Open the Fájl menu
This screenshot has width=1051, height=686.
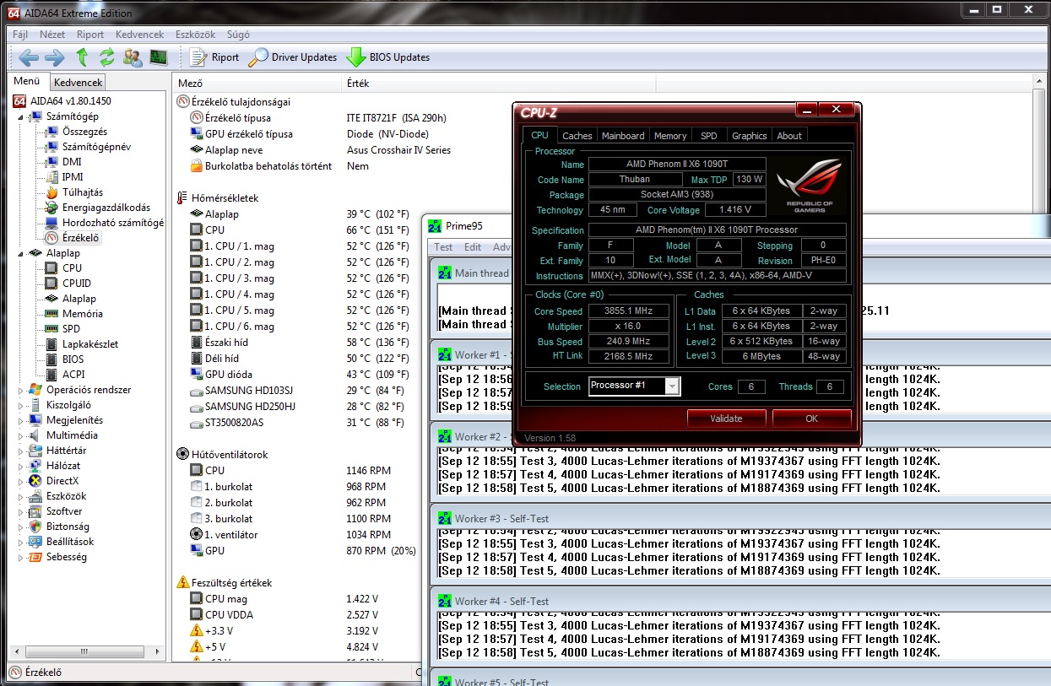[x=20, y=35]
